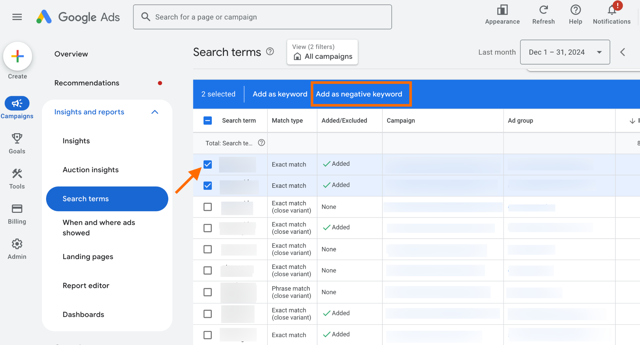Click the Create plus button
This screenshot has width=640, height=345.
18,57
